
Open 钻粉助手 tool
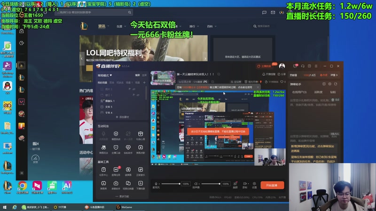point(128,149)
